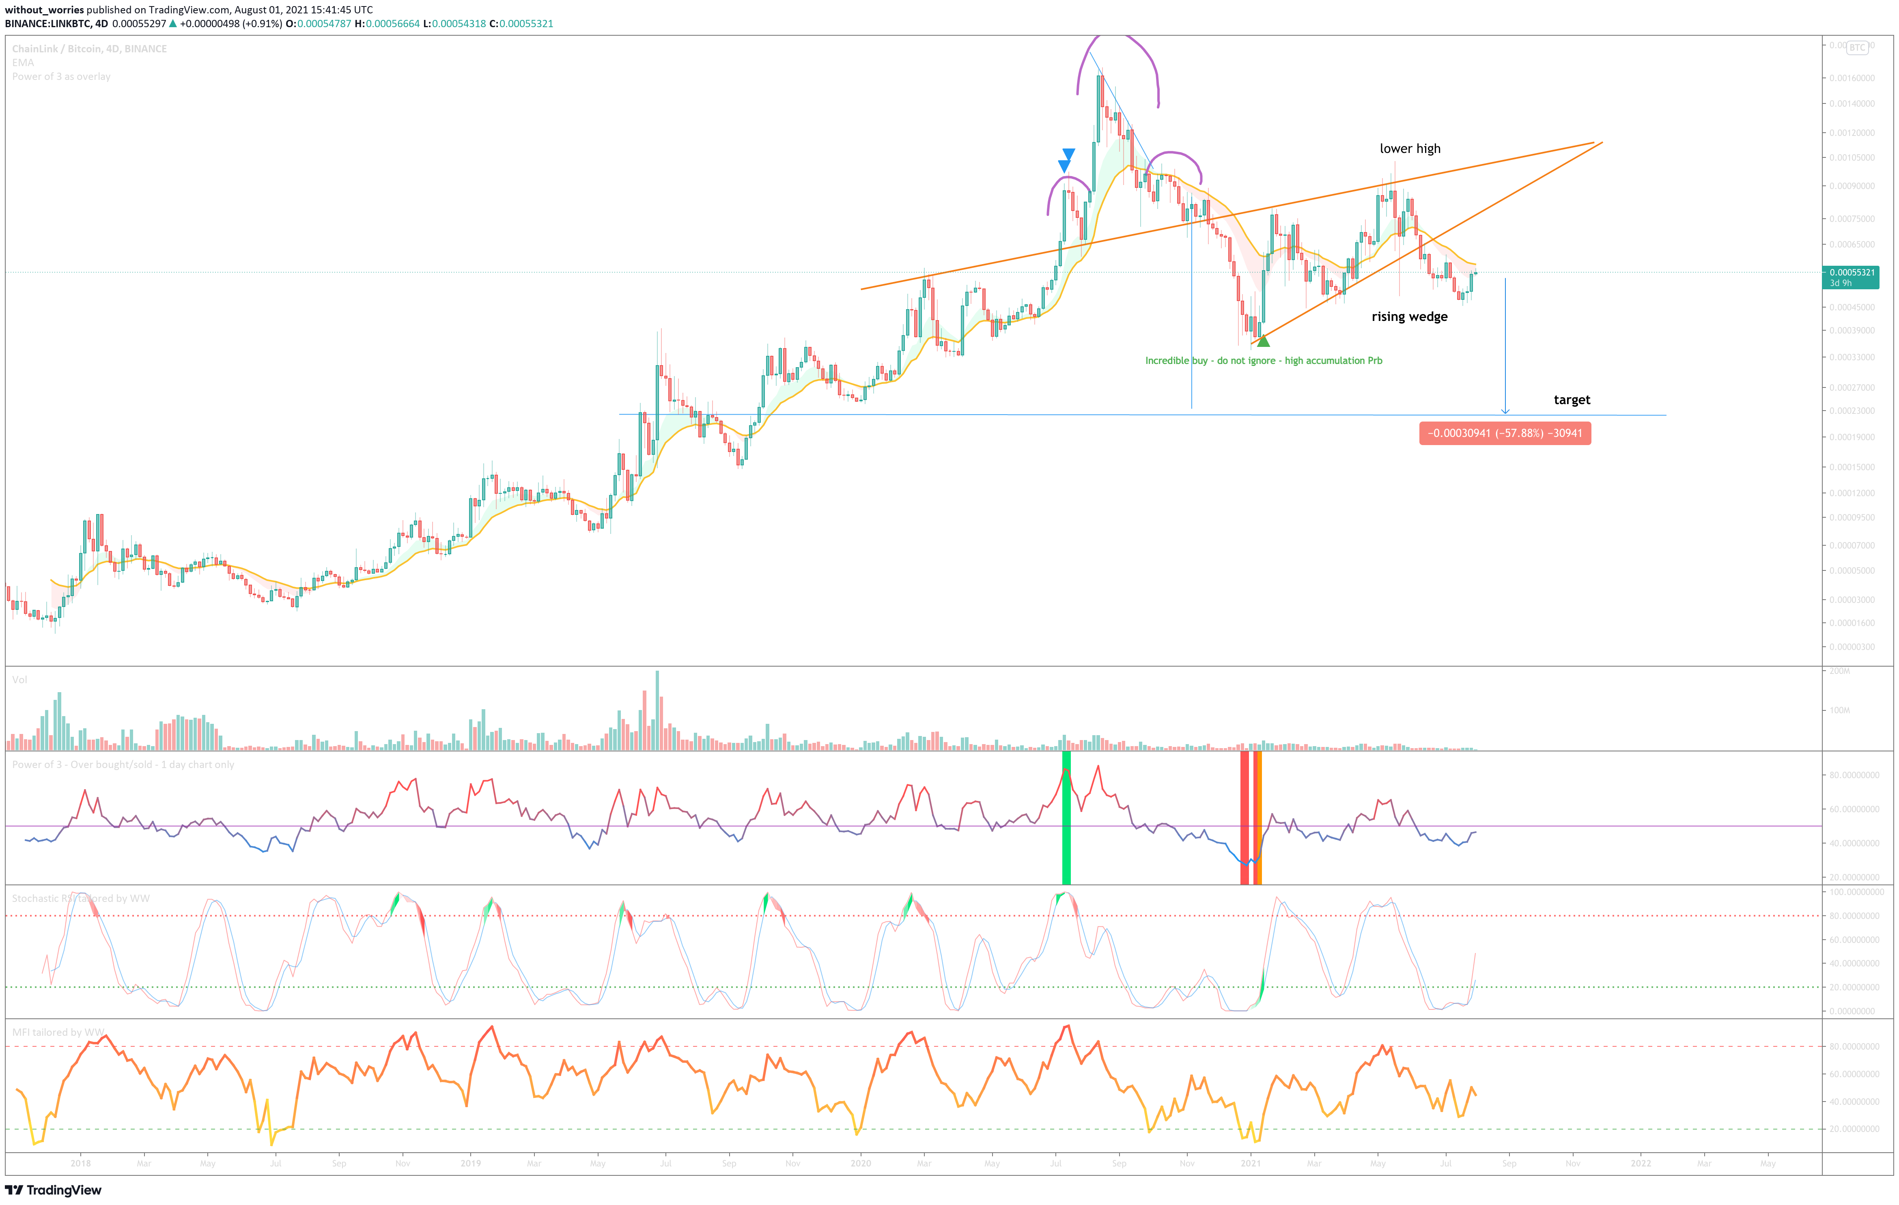Open the without_worries author name
Image resolution: width=1899 pixels, height=1205 pixels.
(44, 9)
